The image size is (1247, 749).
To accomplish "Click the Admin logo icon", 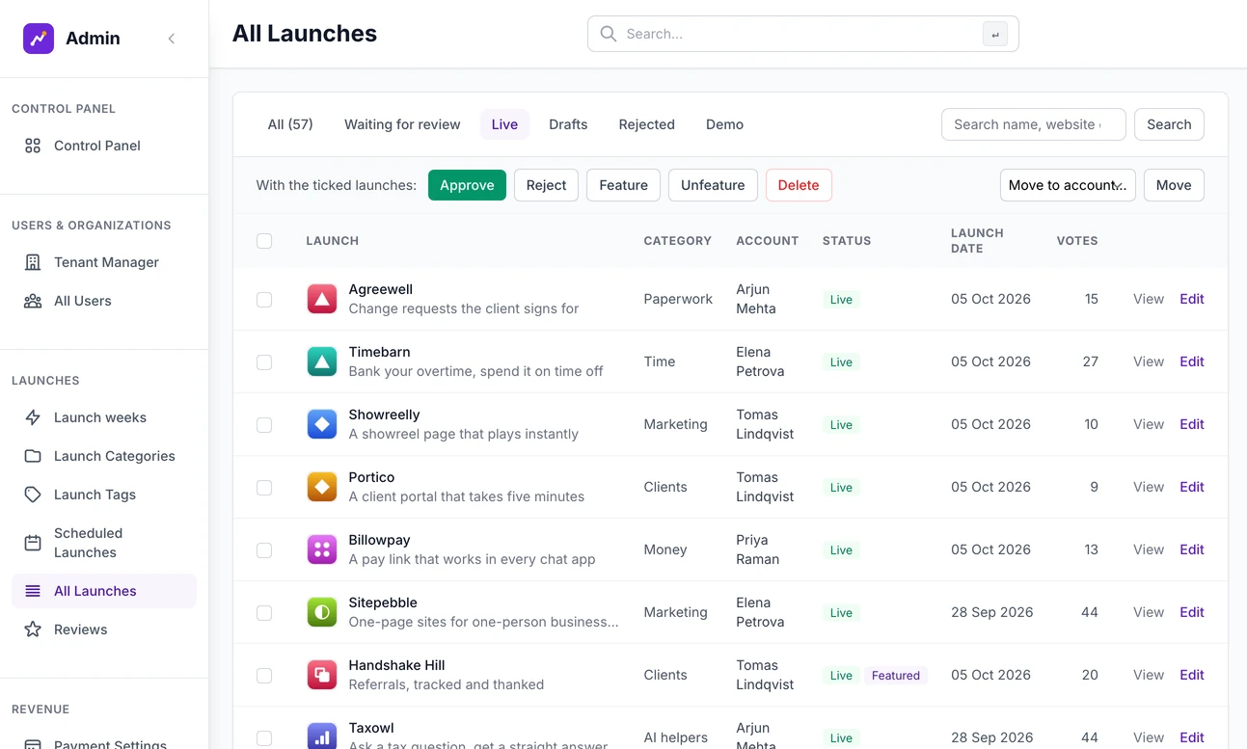I will coord(39,39).
